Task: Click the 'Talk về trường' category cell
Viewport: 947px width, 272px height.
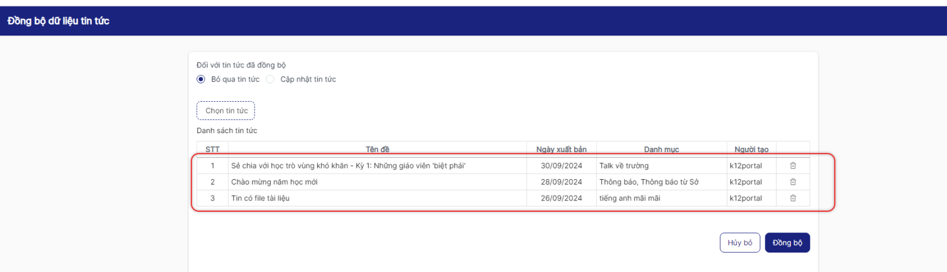Action: (624, 166)
